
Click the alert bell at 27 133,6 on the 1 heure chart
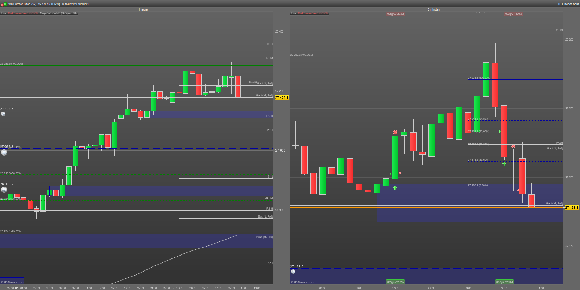pos(3,114)
